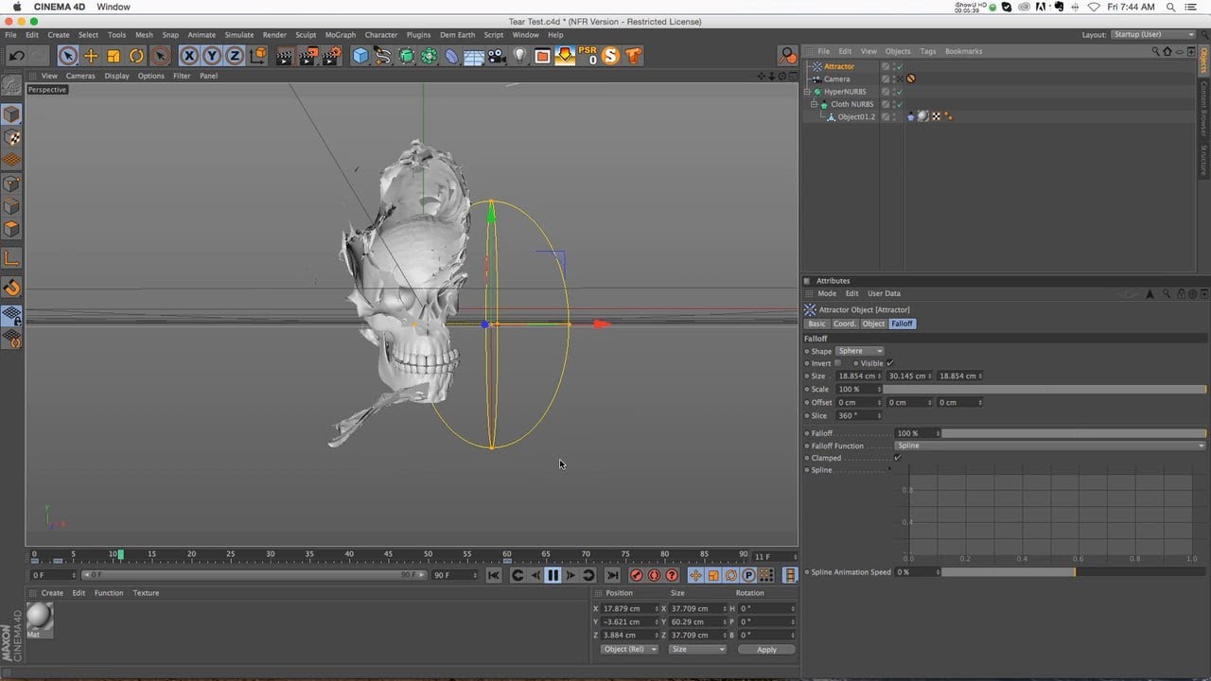The height and width of the screenshot is (681, 1211).
Task: Adjust the Falloff percentage slider
Action: pyautogui.click(x=1074, y=433)
